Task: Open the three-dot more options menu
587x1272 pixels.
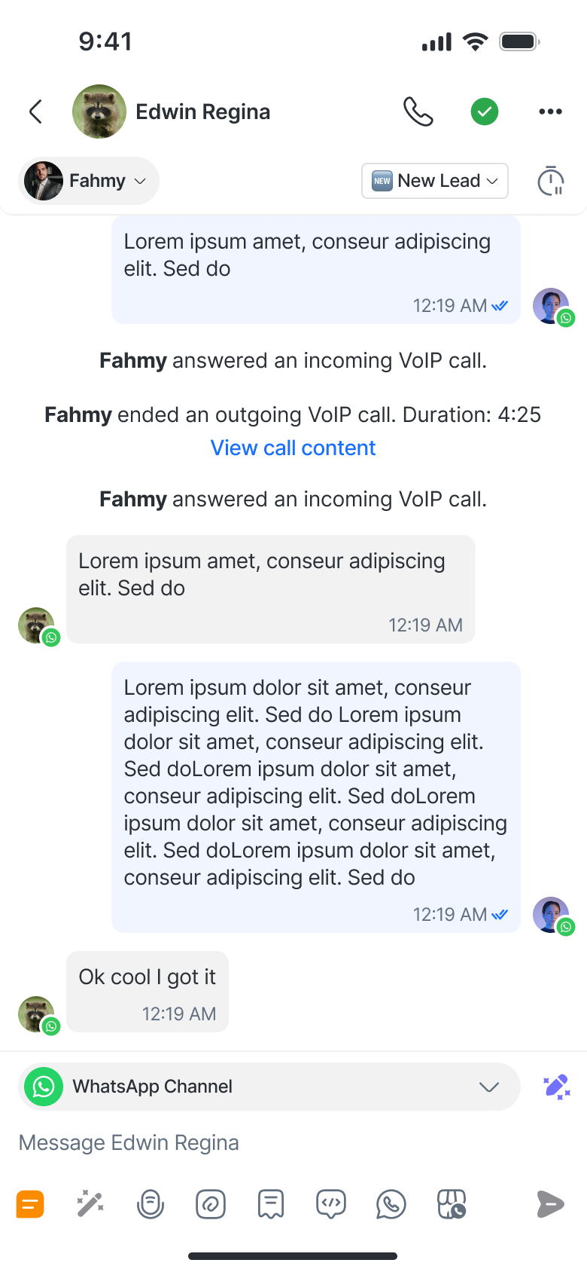Action: tap(550, 112)
